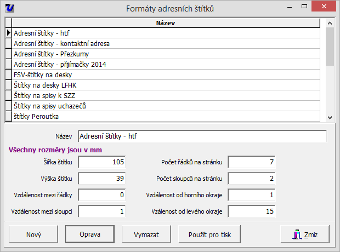
Task: Click Použít pro tisk button
Action: pyautogui.click(x=209, y=234)
